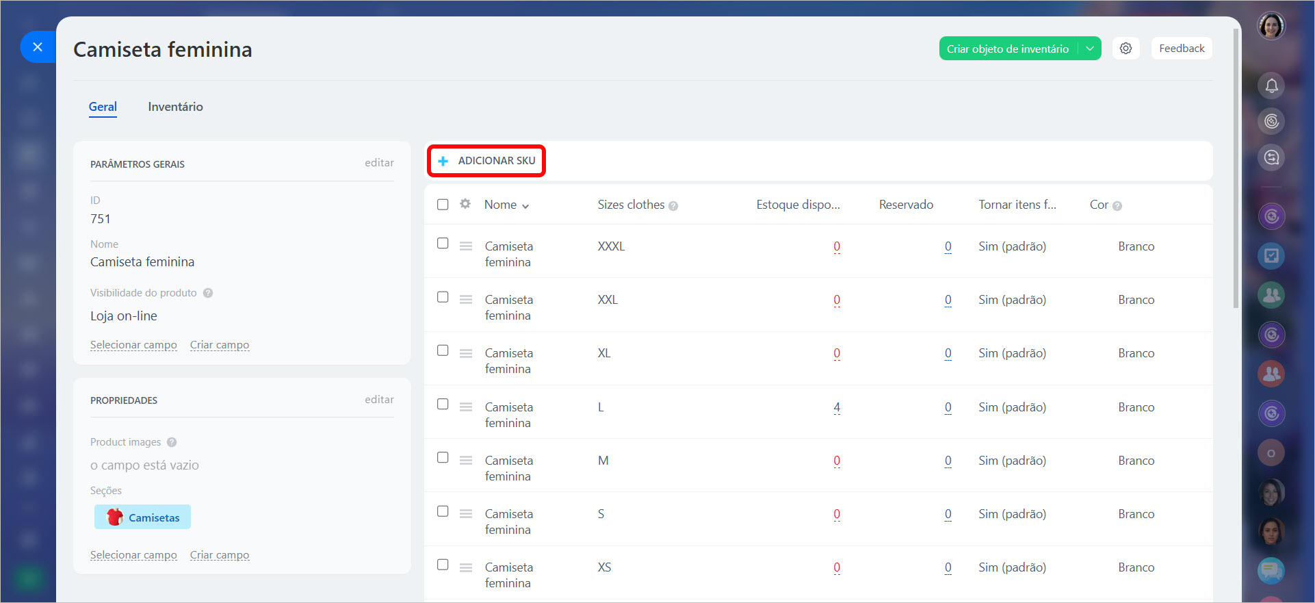Click the vertical scrollbar of the panel
The image size is (1315, 603).
[1236, 168]
